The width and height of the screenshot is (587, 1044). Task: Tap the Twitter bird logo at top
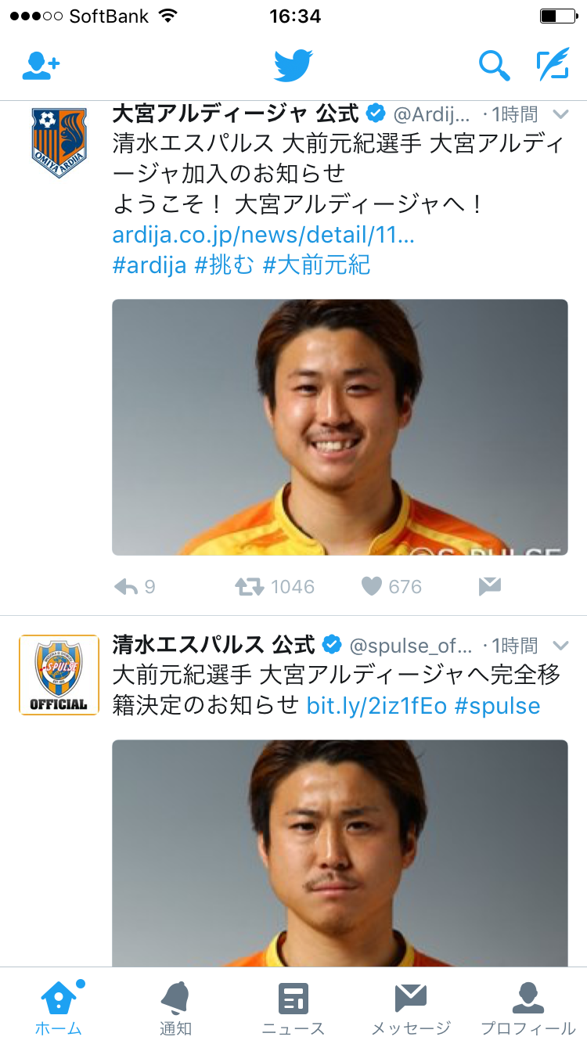pos(293,66)
